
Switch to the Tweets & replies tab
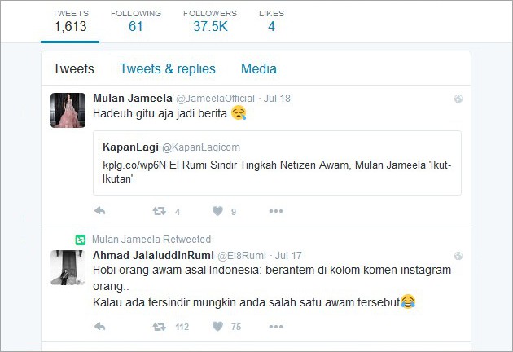[x=168, y=68]
